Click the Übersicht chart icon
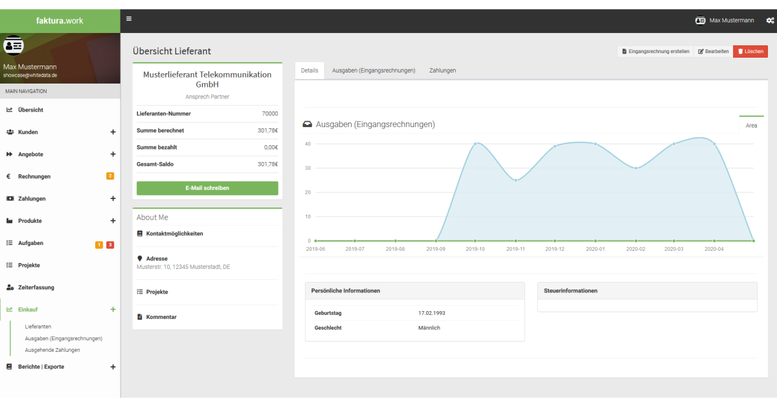 (x=10, y=110)
